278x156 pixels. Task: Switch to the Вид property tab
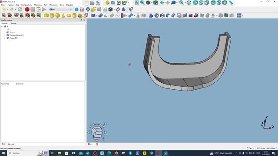[3, 144]
